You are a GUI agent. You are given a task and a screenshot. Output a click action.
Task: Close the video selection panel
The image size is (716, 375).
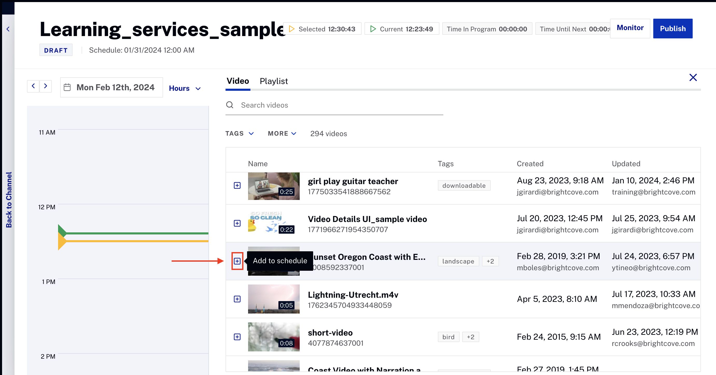coord(693,78)
